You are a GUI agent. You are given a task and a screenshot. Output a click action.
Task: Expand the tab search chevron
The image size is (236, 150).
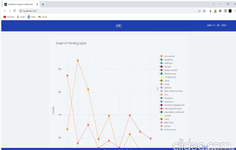[x=214, y=4]
